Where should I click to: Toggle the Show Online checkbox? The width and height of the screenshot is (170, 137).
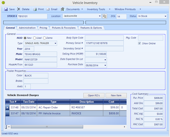[140, 43]
